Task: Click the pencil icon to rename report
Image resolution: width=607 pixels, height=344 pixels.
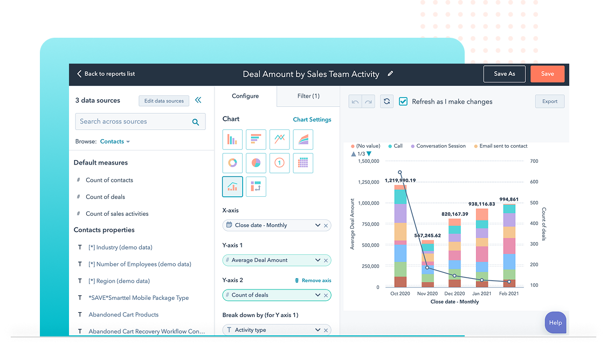Action: (390, 74)
